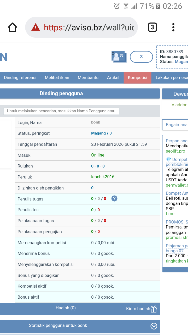The image size is (188, 335).
Task: Open the profile card icon
Action: 119,57
